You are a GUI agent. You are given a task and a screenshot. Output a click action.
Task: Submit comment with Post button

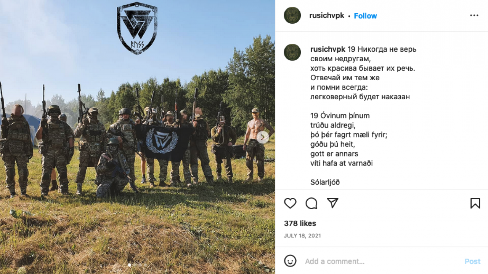(472, 261)
